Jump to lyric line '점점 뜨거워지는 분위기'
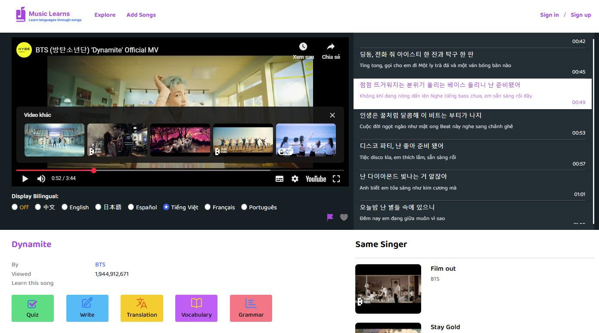The width and height of the screenshot is (599, 333). pyautogui.click(x=472, y=94)
